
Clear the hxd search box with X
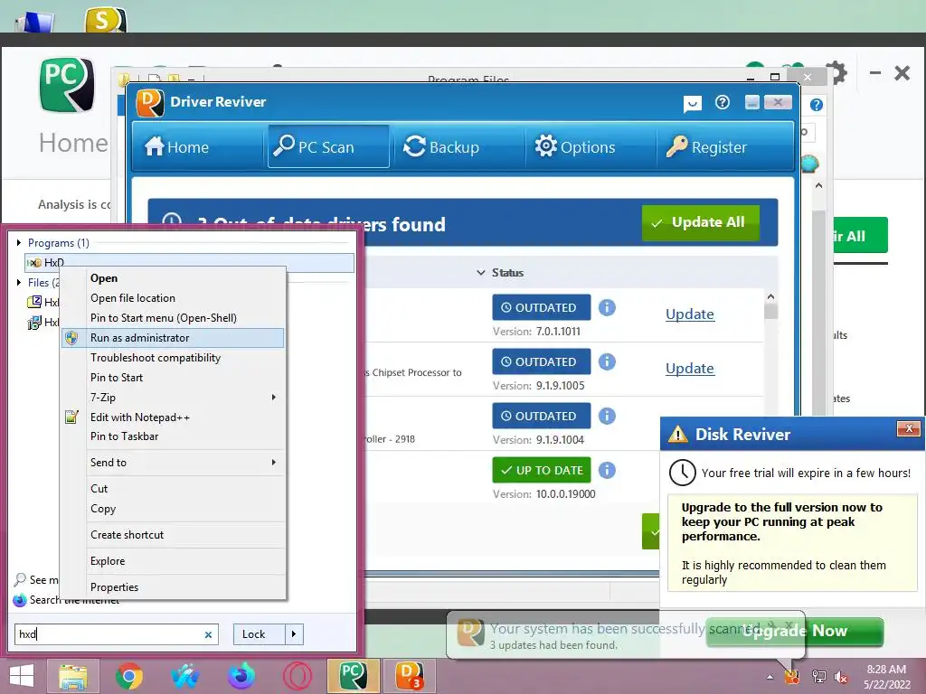coord(208,635)
